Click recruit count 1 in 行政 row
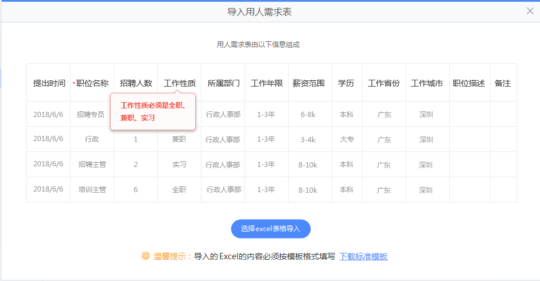 pos(135,139)
